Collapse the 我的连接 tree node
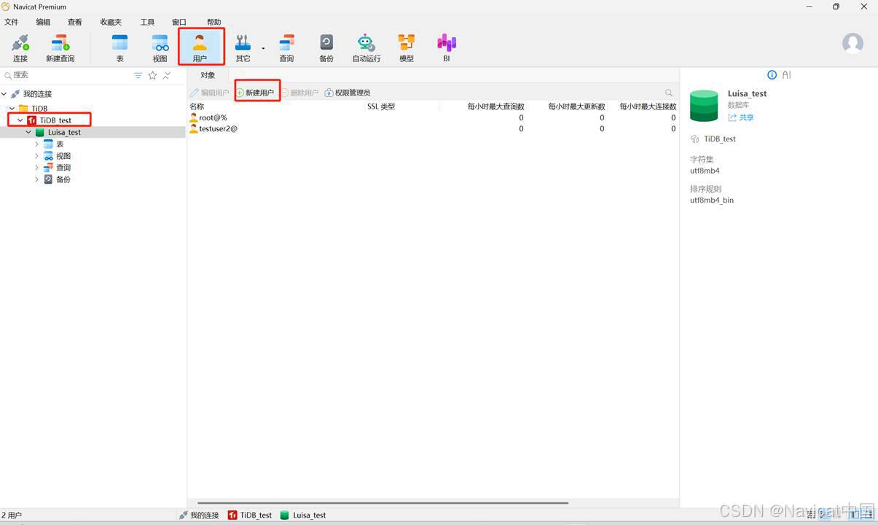The image size is (878, 525). 4,94
